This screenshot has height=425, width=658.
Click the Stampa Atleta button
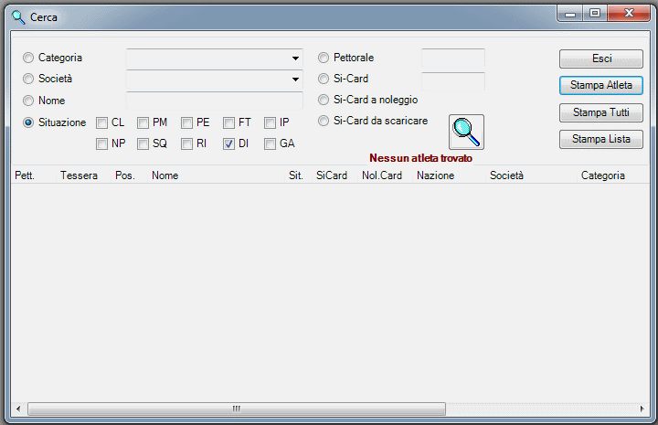(x=601, y=85)
